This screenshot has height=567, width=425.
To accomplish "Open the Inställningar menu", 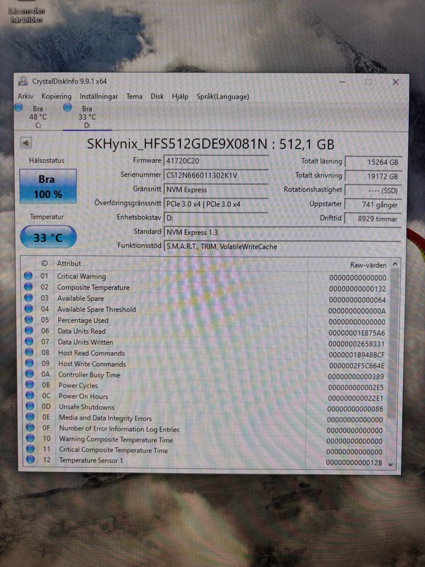I will click(99, 96).
